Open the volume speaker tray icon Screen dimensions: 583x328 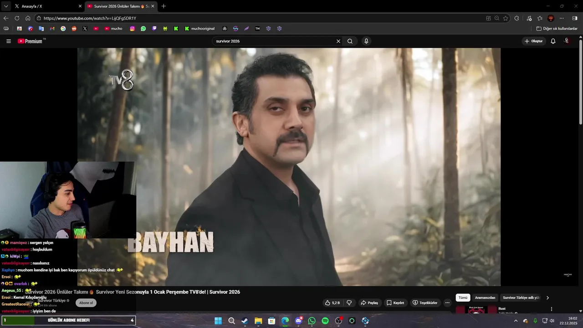tap(552, 321)
